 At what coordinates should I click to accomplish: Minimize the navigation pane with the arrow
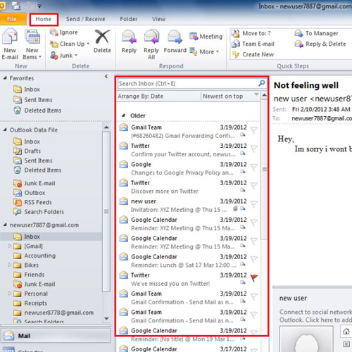[106, 76]
